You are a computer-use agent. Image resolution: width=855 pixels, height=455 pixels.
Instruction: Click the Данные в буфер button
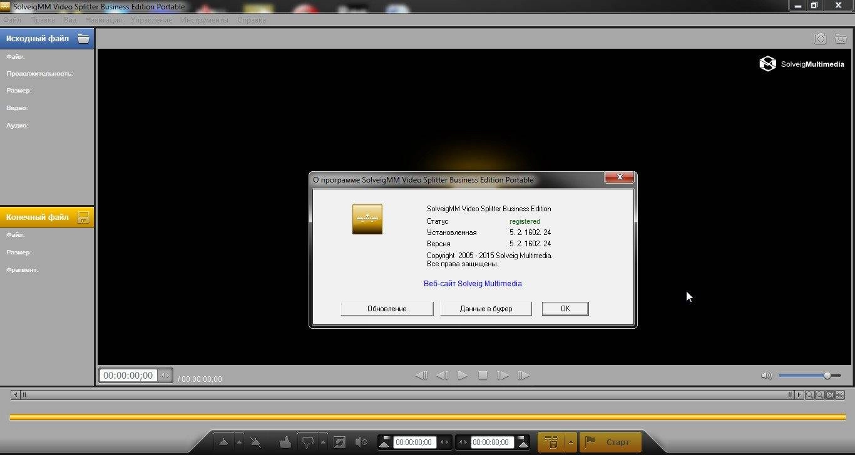[486, 309]
